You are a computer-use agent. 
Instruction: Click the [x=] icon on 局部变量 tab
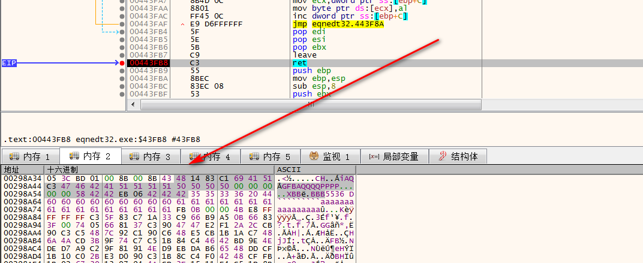tap(374, 156)
